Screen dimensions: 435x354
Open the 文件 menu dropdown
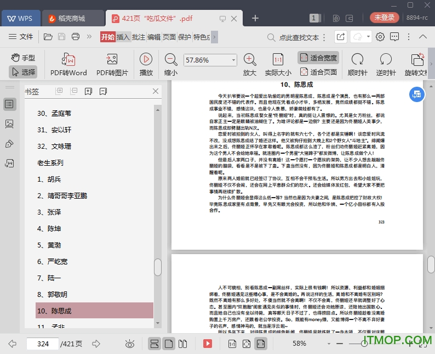(21, 37)
